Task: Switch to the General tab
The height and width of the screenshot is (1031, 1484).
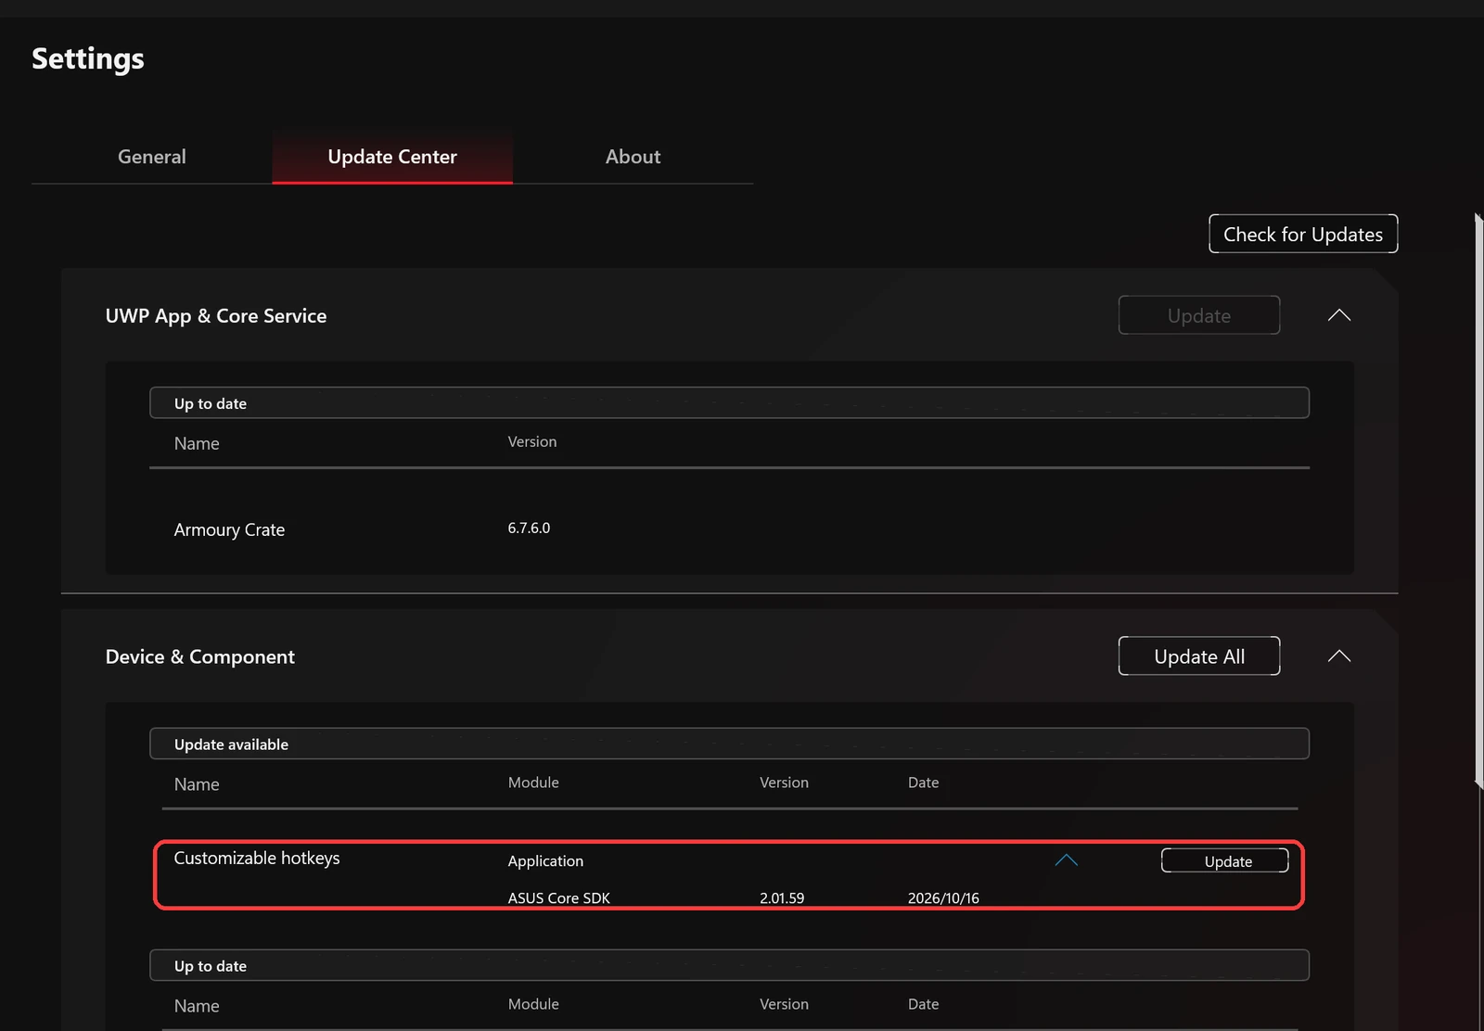Action: pos(152,157)
